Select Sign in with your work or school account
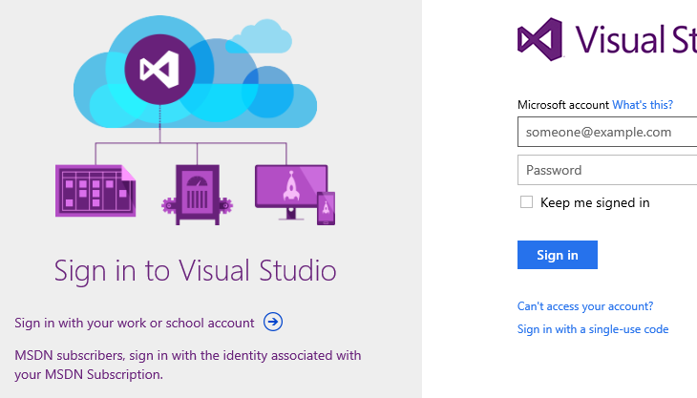 click(135, 323)
